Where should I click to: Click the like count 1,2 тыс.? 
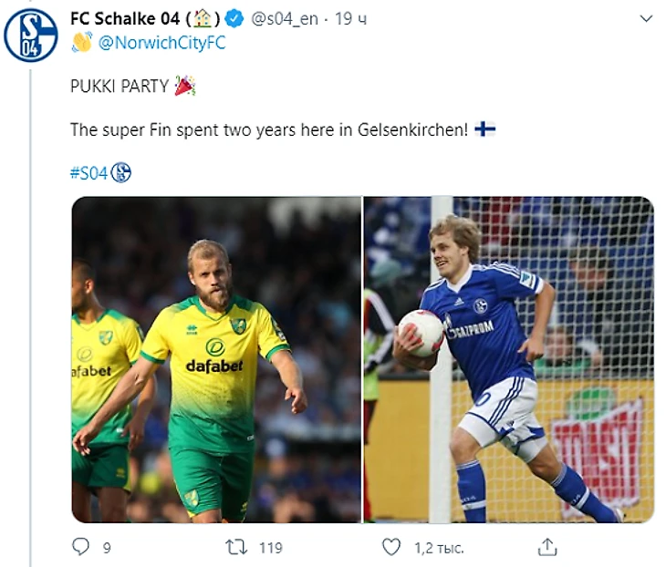pyautogui.click(x=438, y=547)
